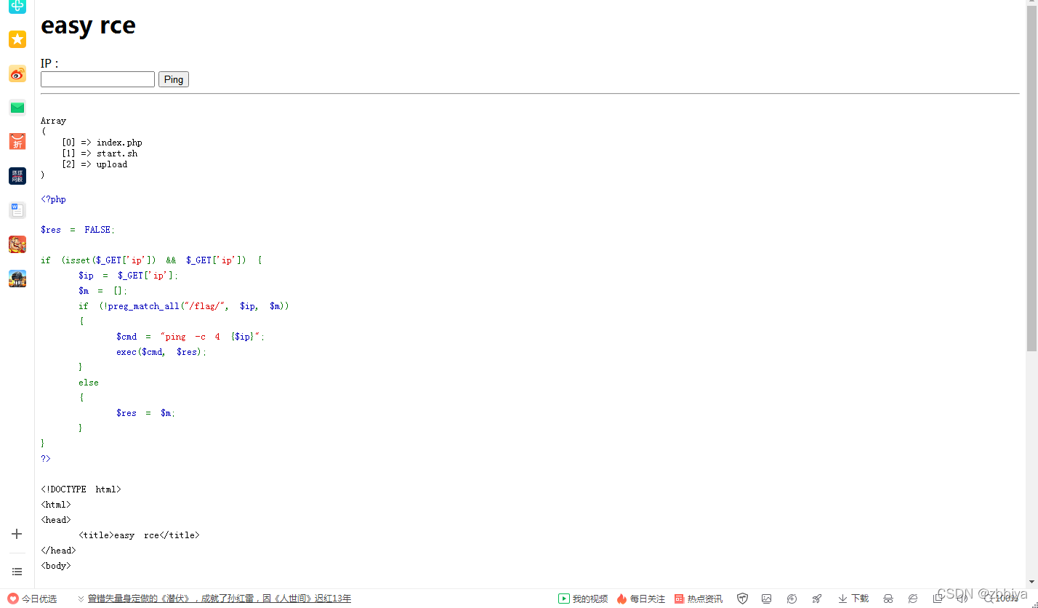Focus the IP address input field
1038x608 pixels.
click(x=97, y=79)
